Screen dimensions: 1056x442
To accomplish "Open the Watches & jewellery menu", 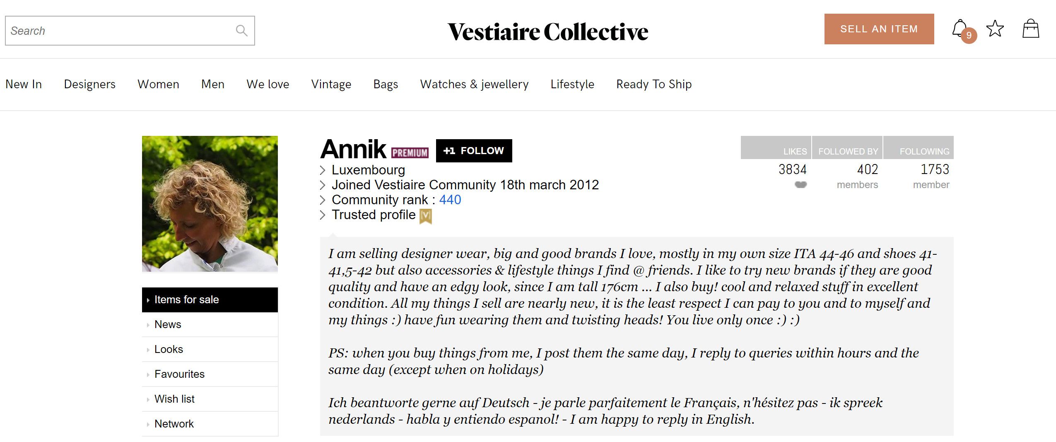I will click(474, 84).
